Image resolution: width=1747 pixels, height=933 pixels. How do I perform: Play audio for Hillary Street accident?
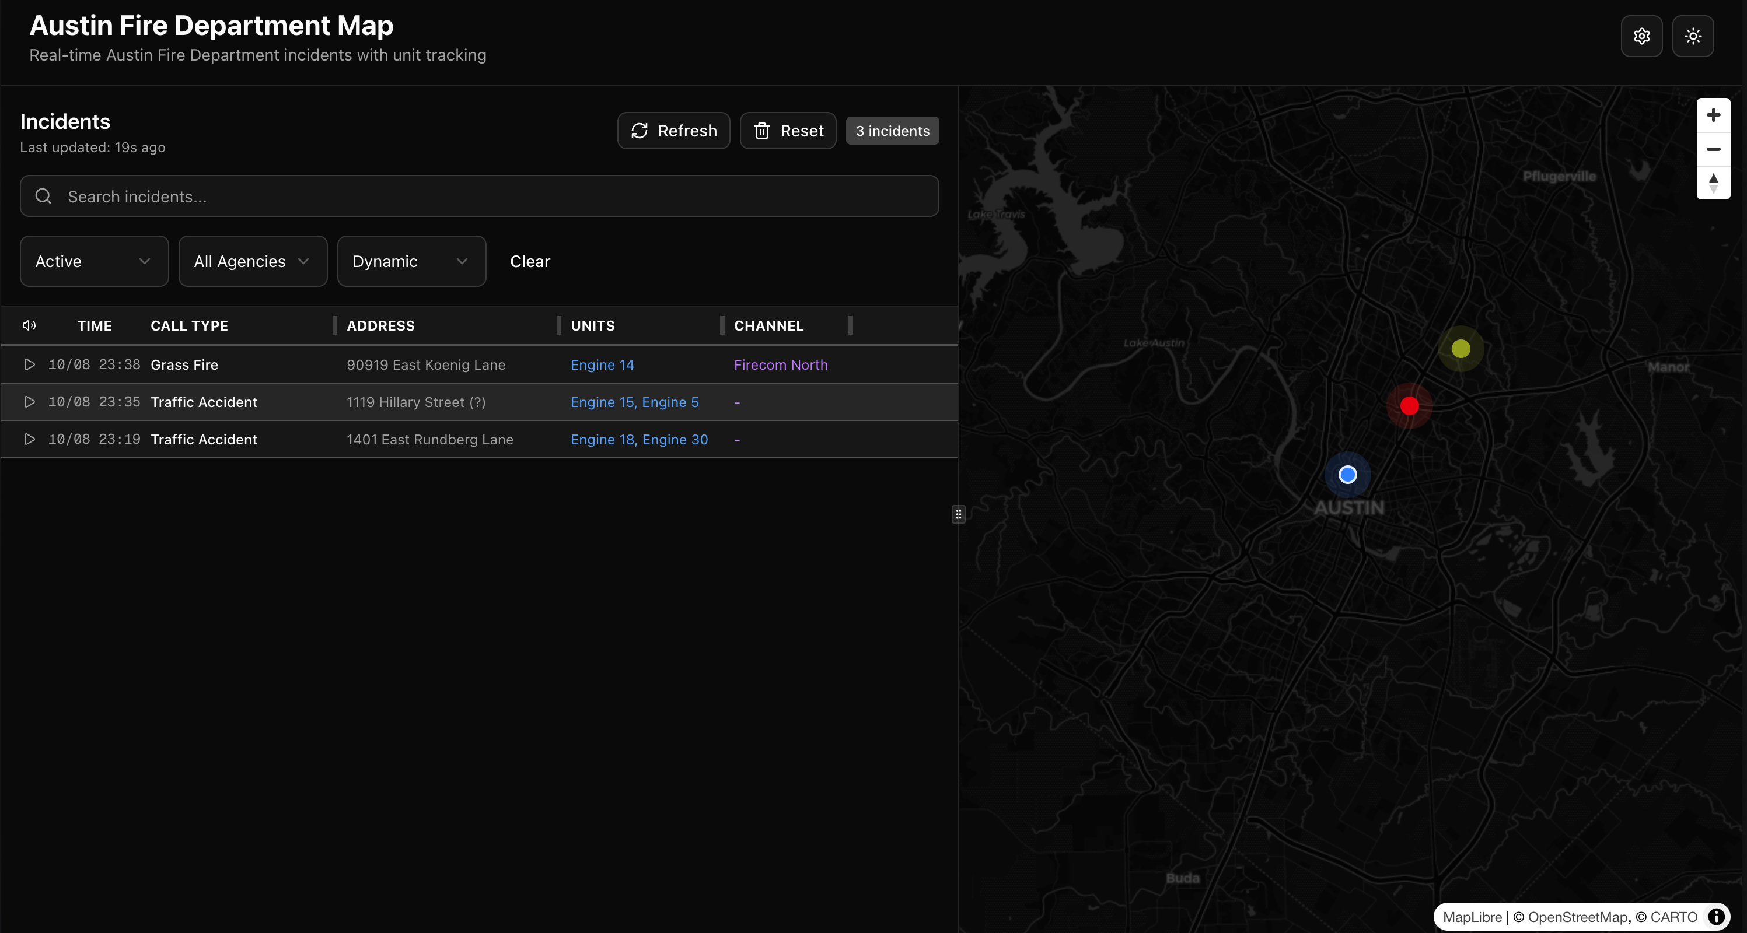coord(29,402)
